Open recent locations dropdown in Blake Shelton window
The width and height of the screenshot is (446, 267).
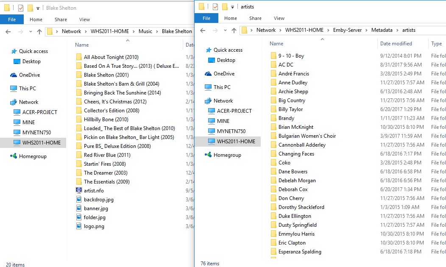(31, 31)
